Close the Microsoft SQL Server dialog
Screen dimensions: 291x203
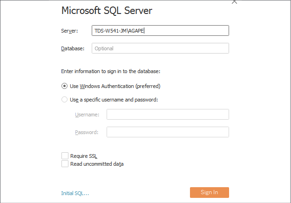coord(234,2)
